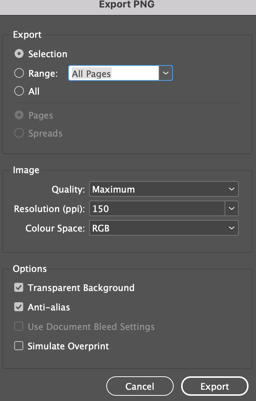
Task: Click the Transparent Background label text
Action: click(81, 288)
